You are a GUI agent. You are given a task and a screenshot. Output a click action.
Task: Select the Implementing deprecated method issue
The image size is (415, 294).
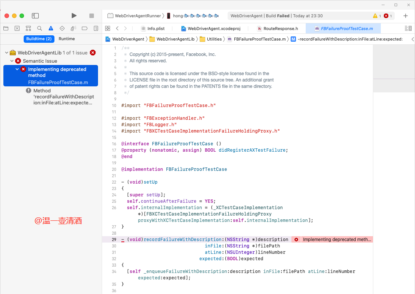tap(51, 75)
